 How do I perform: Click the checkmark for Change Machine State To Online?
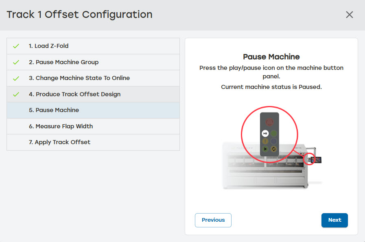[x=16, y=78]
